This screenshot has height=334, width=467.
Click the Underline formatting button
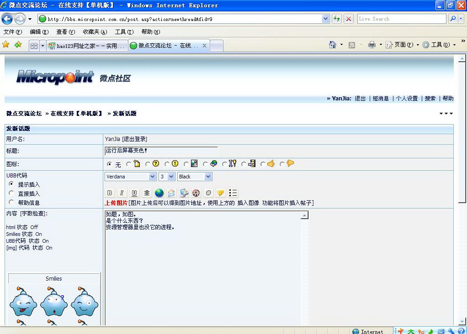(x=134, y=193)
